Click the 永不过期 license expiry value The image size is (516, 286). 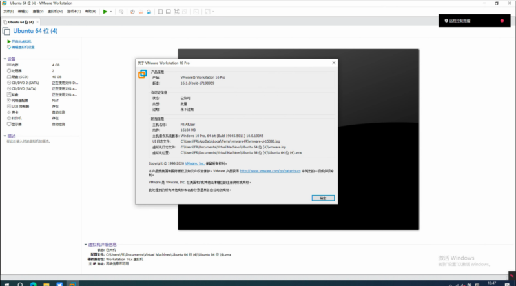pos(187,110)
